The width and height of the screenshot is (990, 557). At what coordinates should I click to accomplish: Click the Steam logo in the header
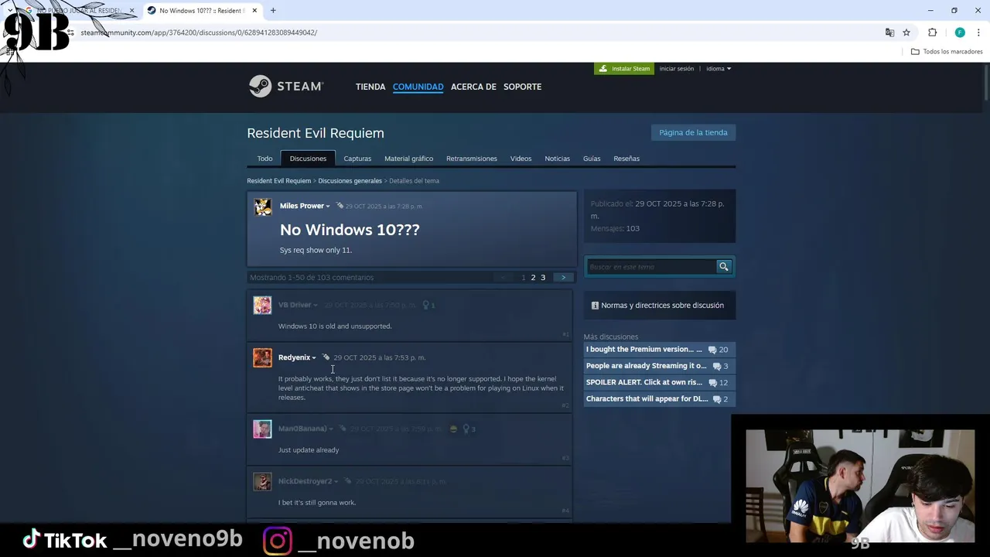click(285, 86)
